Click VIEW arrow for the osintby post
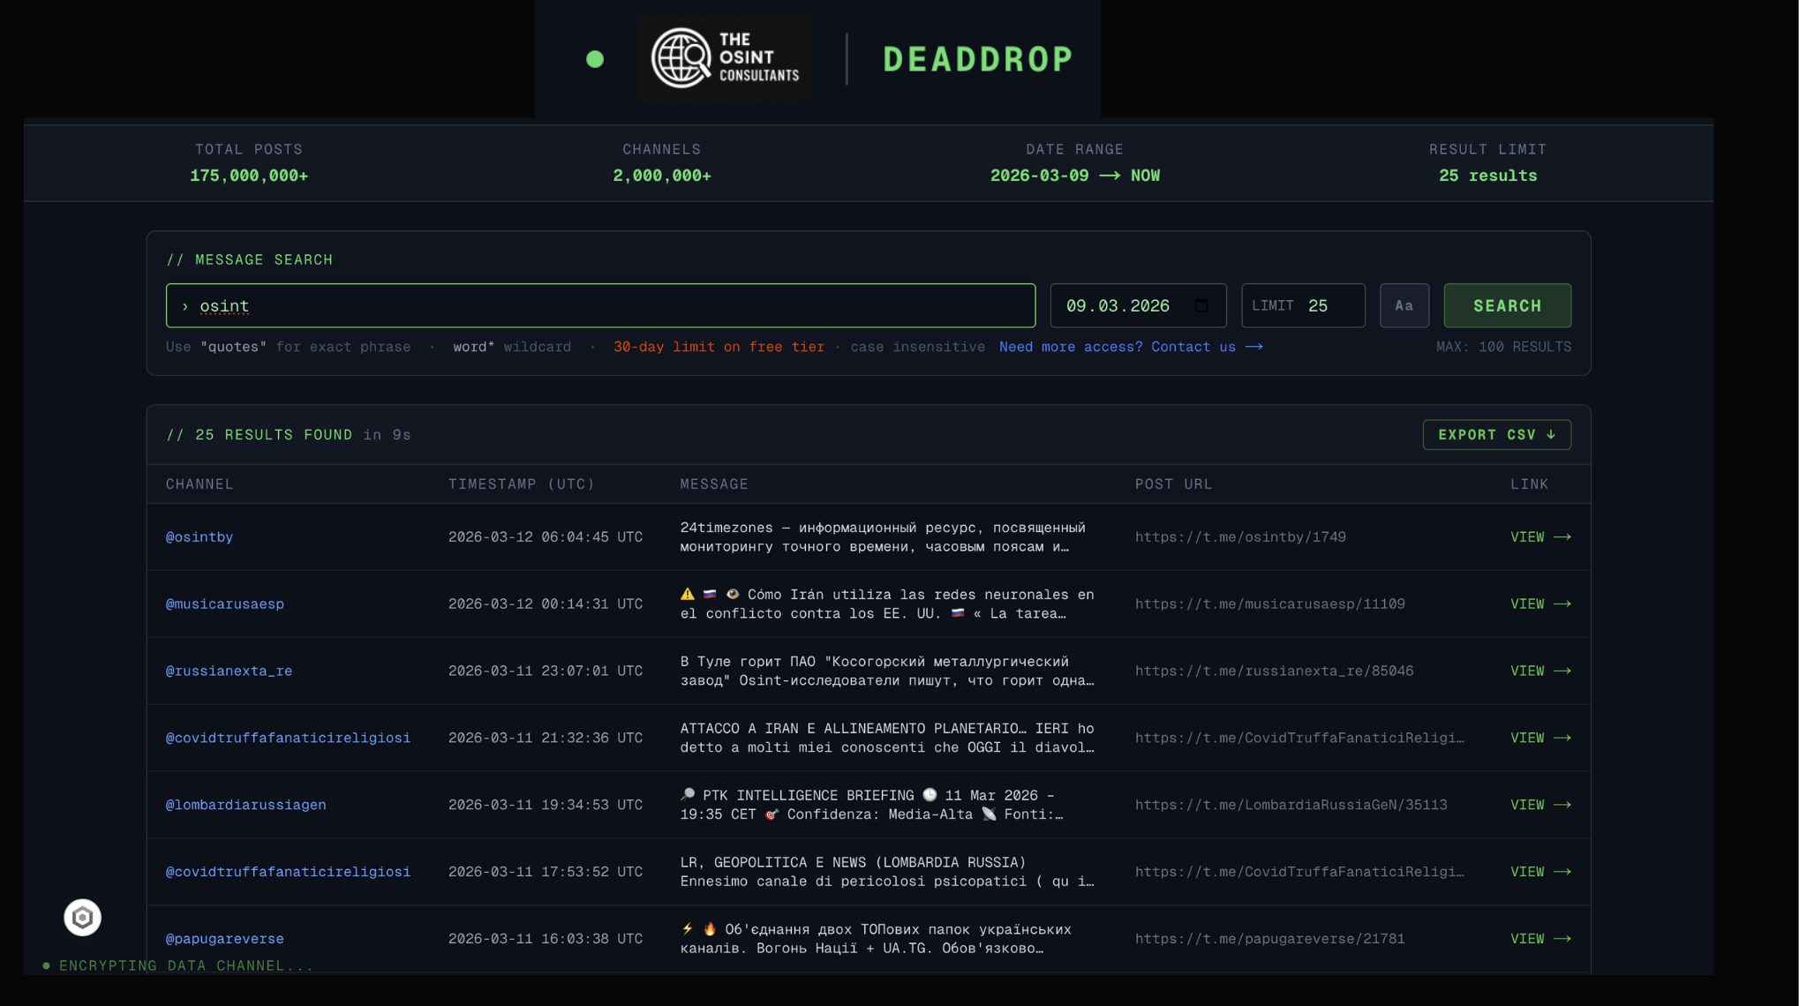This screenshot has height=1006, width=1799. [1540, 537]
